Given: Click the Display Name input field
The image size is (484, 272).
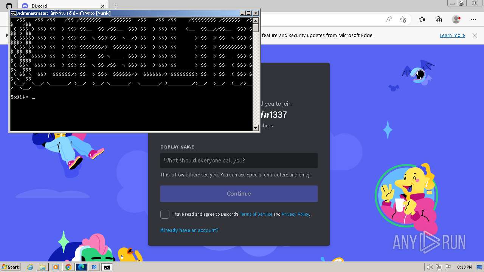Looking at the screenshot, I should [239, 161].
